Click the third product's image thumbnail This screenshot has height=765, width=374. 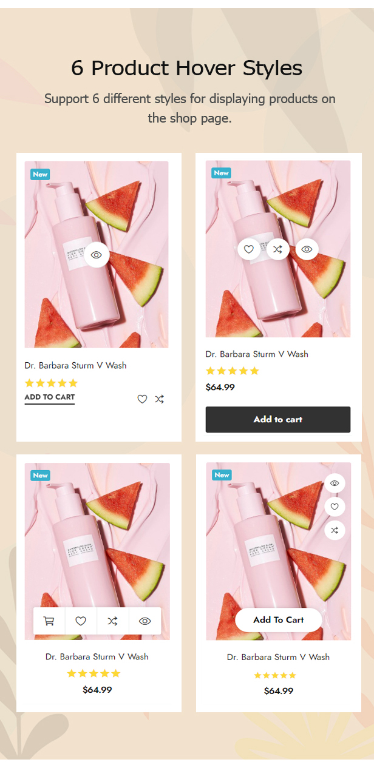tap(97, 534)
